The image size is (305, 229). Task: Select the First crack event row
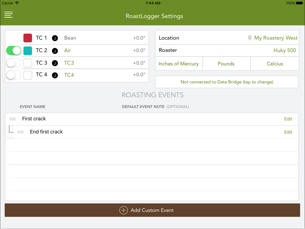[152, 119]
